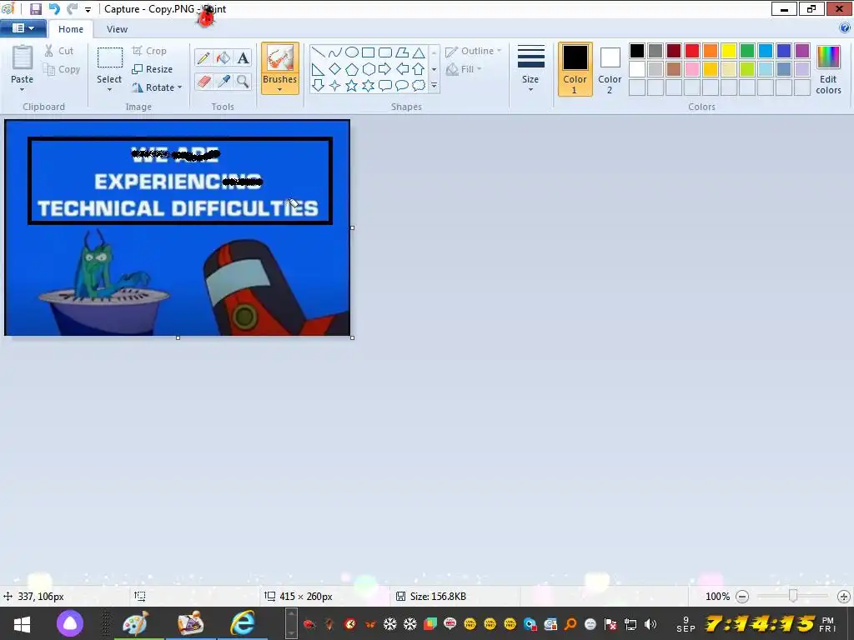
Task: Select the Pencil tool
Action: (203, 57)
